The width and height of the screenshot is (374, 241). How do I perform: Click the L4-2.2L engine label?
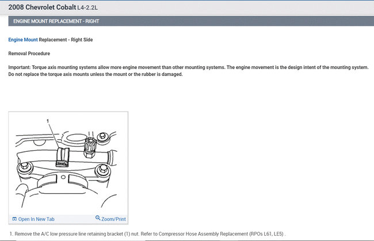click(x=87, y=7)
